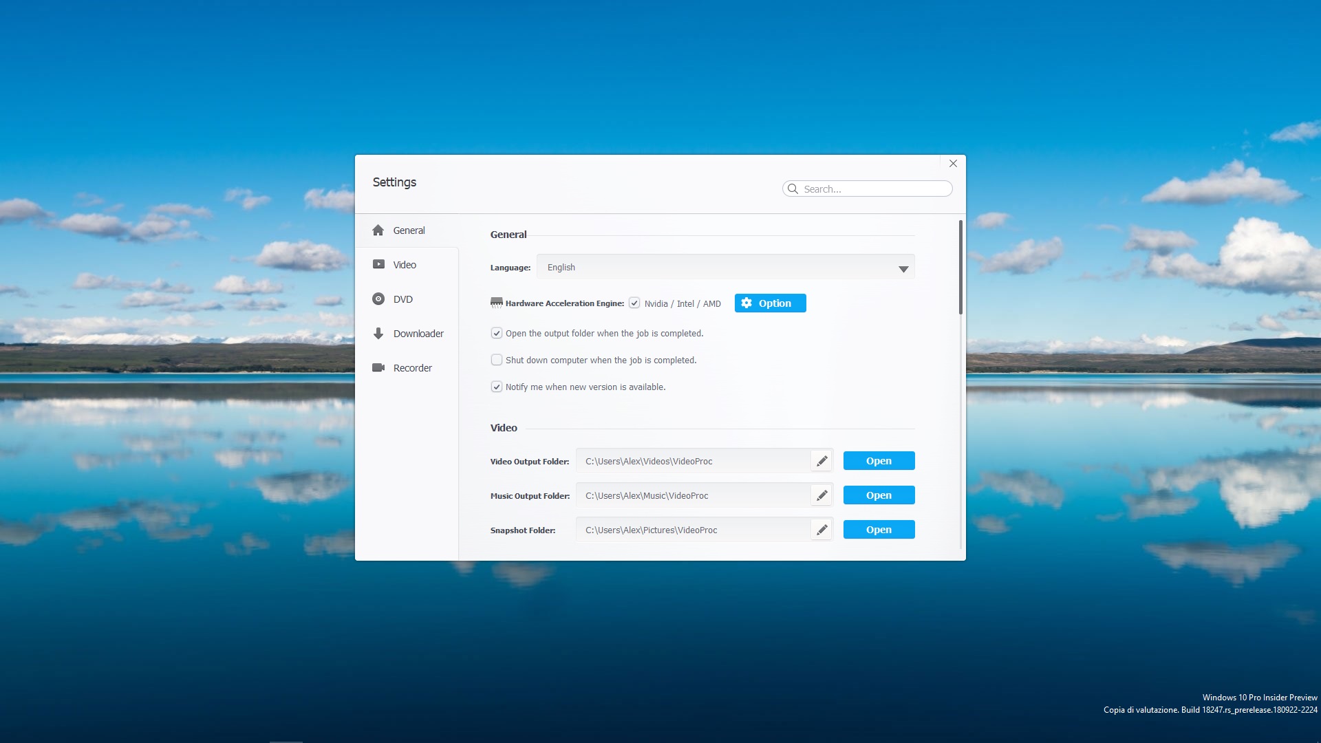The width and height of the screenshot is (1321, 743).
Task: Open the Video Output Folder
Action: tap(879, 461)
